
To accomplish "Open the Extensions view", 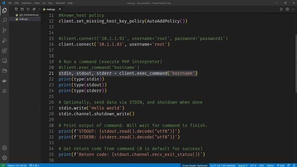I will [x=4, y=51].
